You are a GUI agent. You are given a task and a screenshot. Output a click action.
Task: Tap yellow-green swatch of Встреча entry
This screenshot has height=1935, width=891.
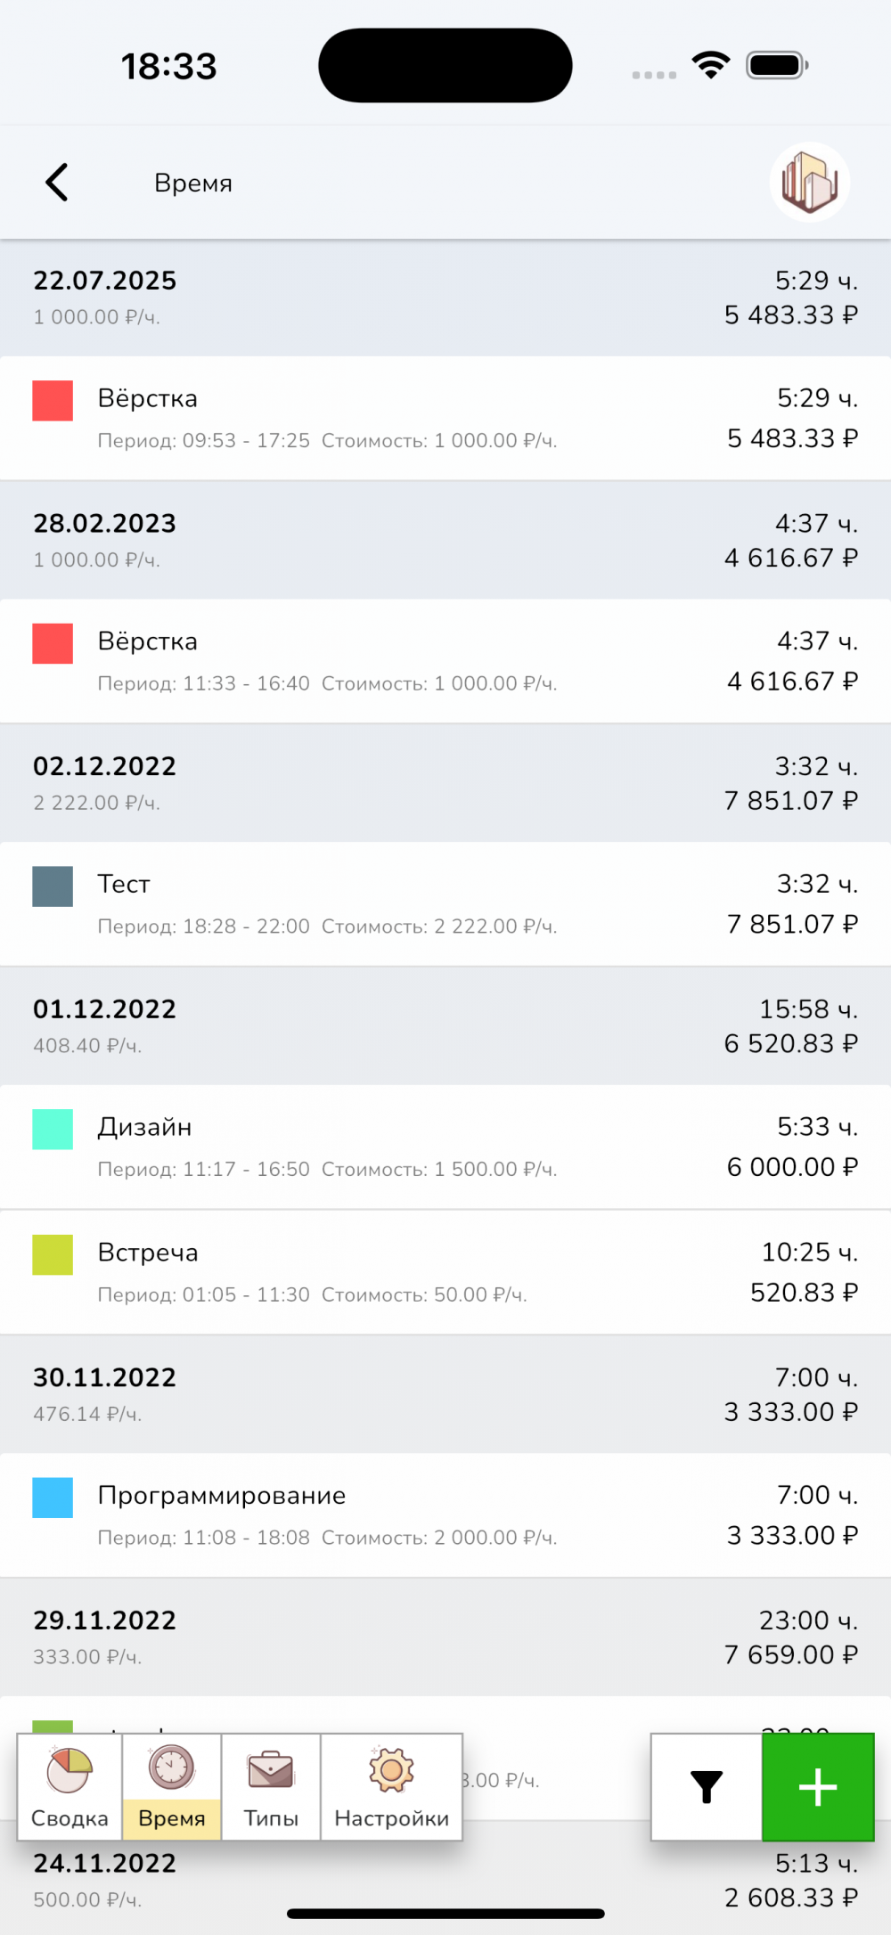(x=53, y=1254)
